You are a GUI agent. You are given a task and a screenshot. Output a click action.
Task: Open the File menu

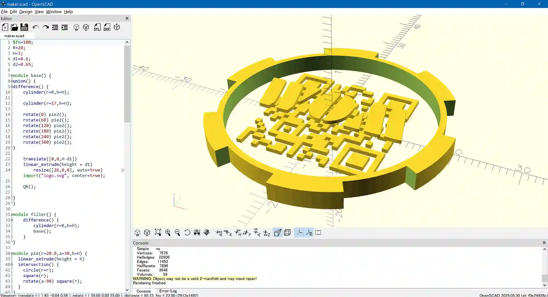point(4,12)
